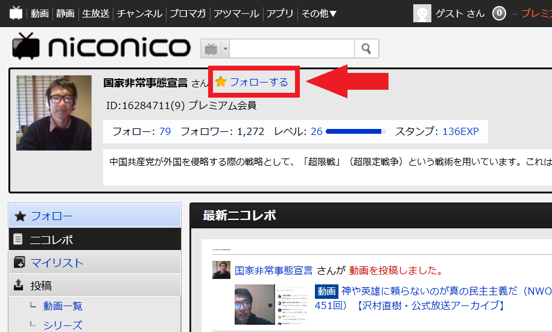552x332 pixels.
Task: Click the 最新ニコレポ header
Action: pos(240,215)
